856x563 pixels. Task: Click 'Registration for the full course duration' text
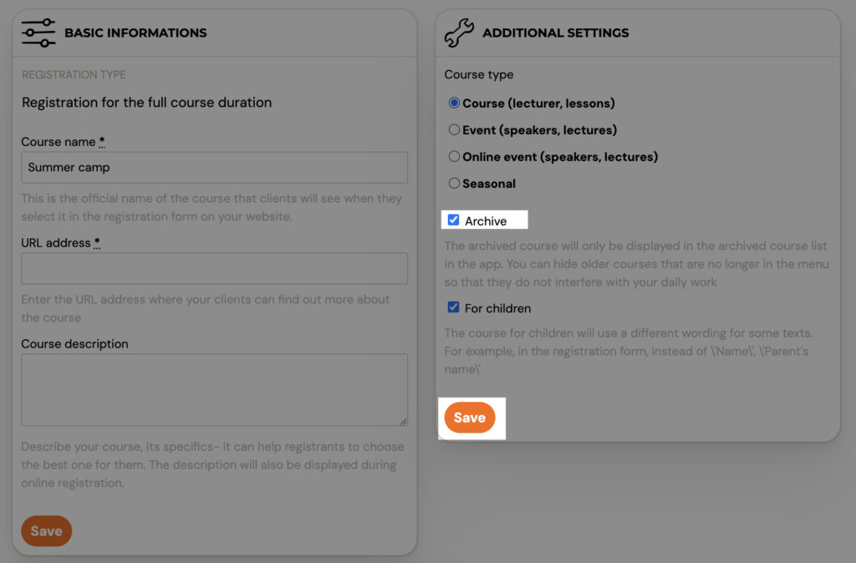(x=147, y=103)
